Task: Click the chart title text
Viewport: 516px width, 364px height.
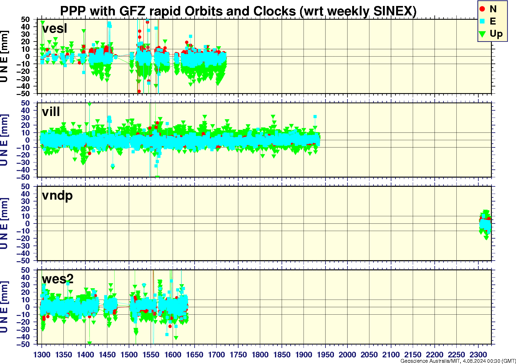Action: point(238,11)
